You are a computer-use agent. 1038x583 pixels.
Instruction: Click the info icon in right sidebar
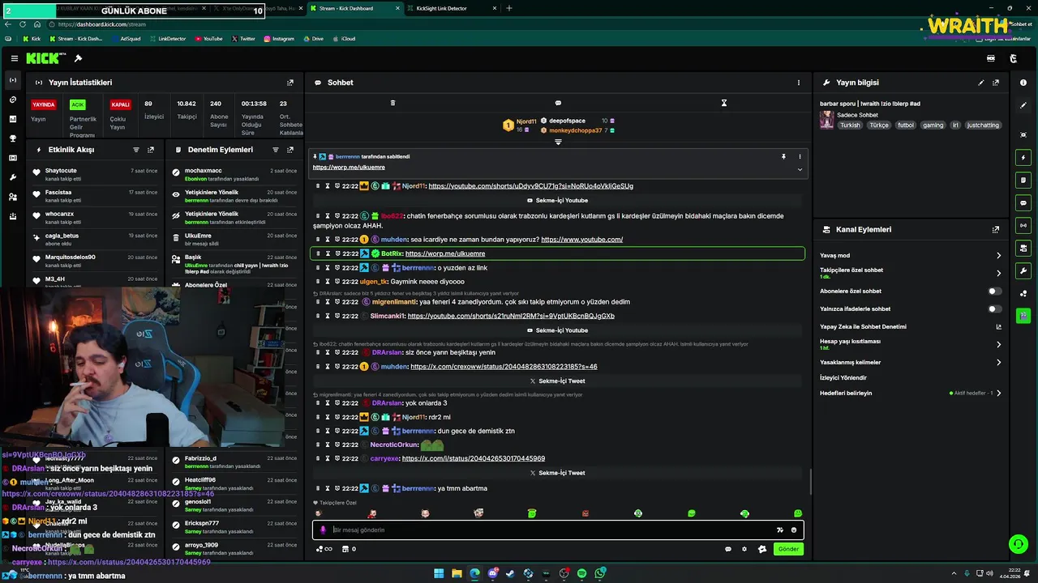pyautogui.click(x=1023, y=83)
